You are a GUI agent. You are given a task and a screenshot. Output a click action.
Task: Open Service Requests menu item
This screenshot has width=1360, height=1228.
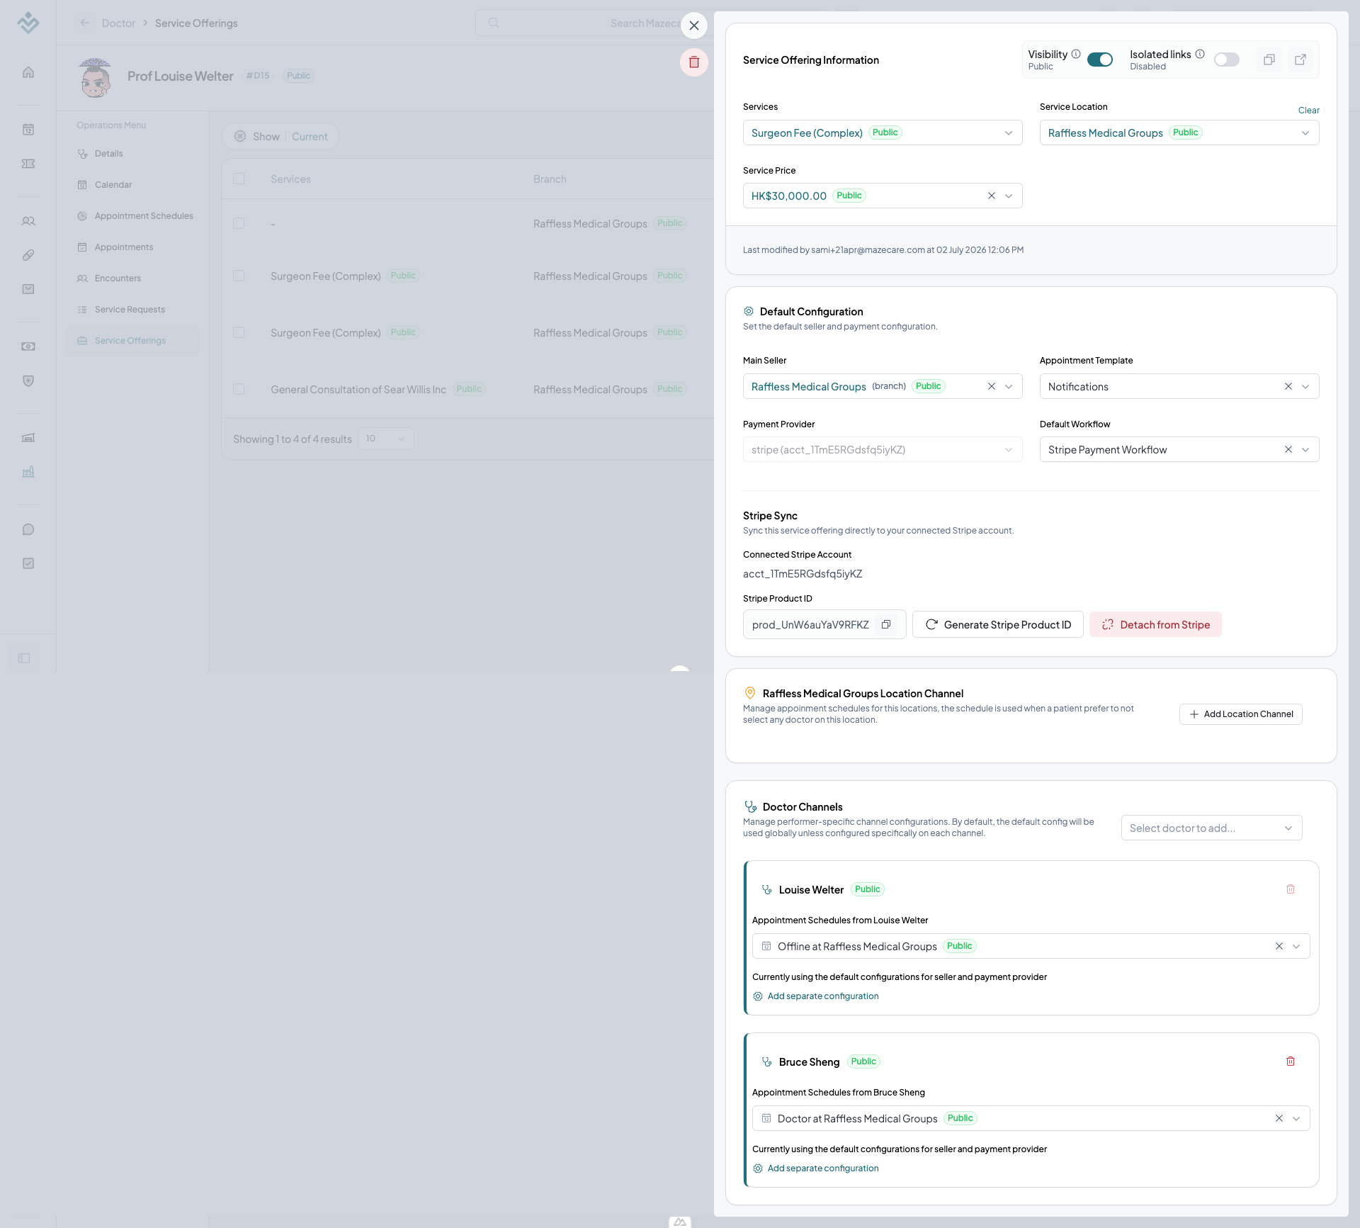pos(133,310)
